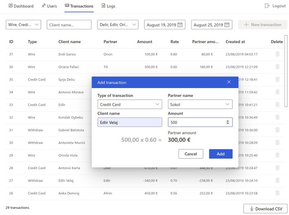Cancel the Add transaction dialog
This screenshot has height=215, width=289.
(191, 154)
